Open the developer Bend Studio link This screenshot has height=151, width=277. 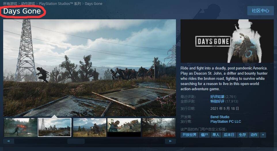[x=220, y=117]
